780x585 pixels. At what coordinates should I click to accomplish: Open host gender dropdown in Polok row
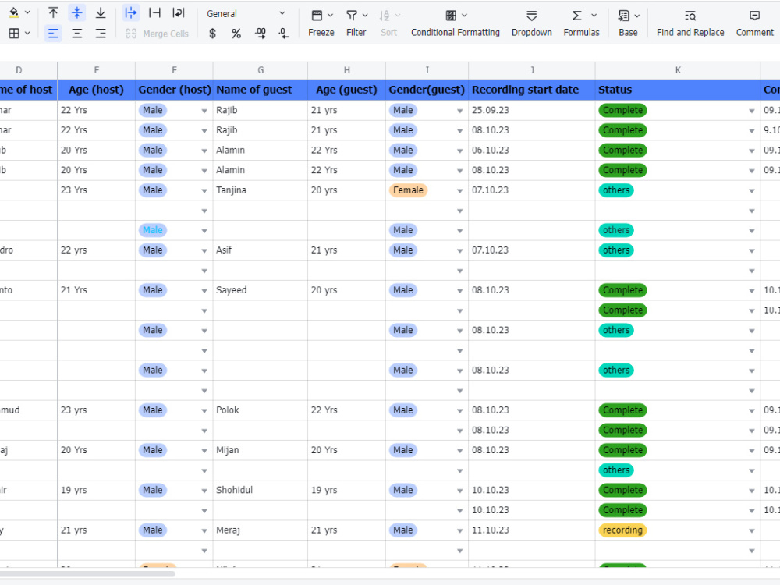[x=204, y=411]
